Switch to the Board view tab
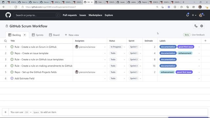 coord(54,35)
